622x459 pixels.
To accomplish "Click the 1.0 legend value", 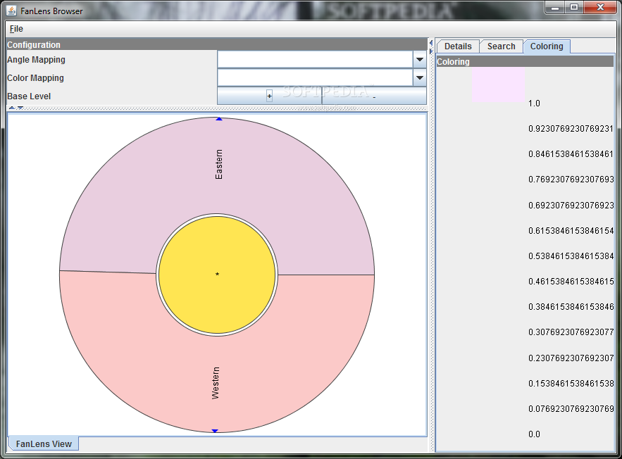I will (534, 103).
